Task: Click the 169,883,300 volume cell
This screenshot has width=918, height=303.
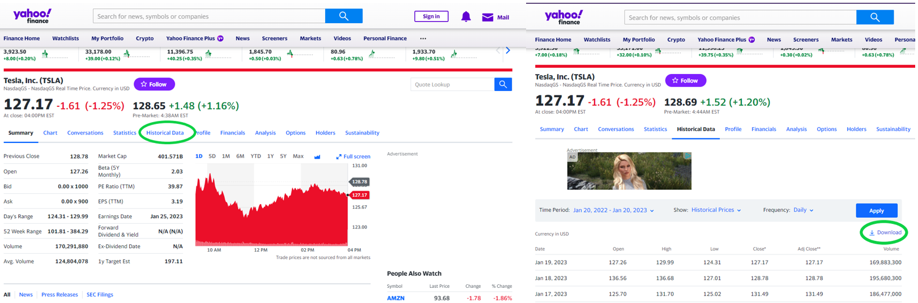Action: 885,262
